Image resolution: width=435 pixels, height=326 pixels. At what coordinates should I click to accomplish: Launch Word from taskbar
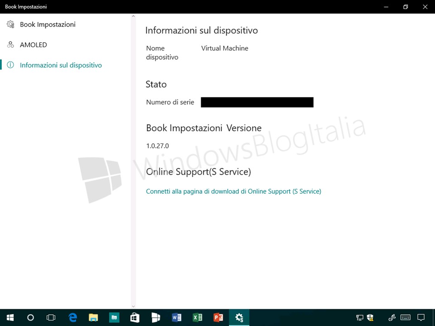click(x=176, y=317)
